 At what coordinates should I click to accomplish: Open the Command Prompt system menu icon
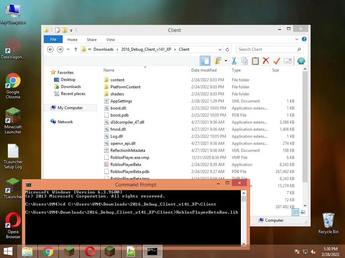click(x=29, y=185)
